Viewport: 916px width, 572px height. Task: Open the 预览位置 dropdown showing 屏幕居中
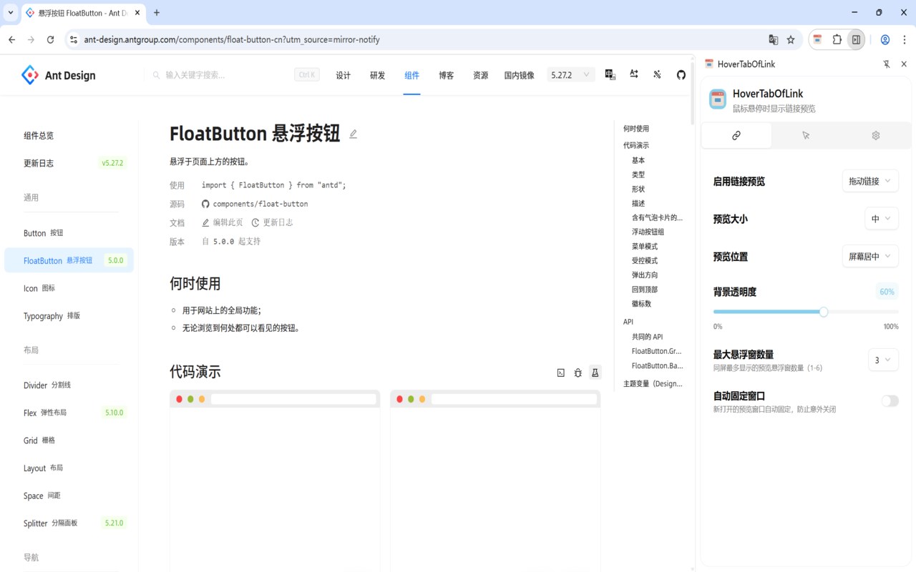870,256
